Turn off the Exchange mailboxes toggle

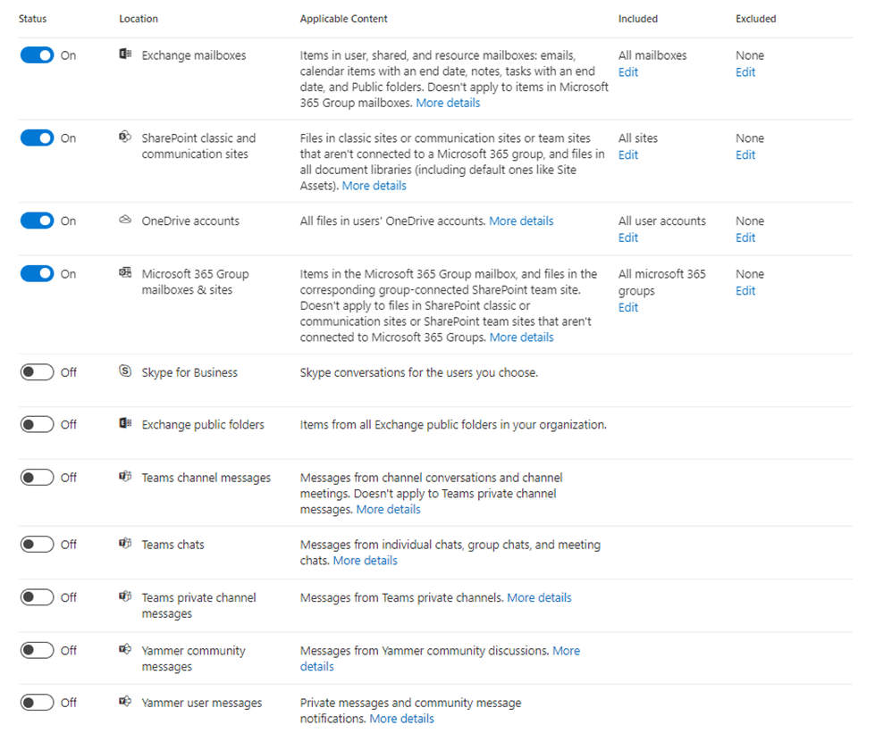(x=38, y=55)
